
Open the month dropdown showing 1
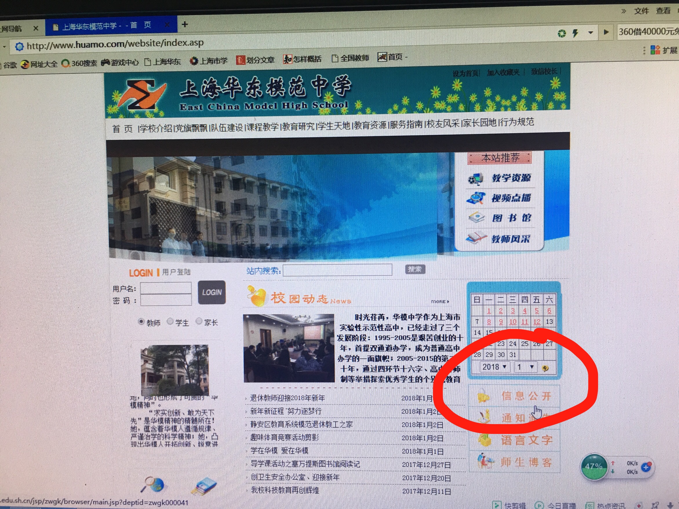click(x=525, y=367)
